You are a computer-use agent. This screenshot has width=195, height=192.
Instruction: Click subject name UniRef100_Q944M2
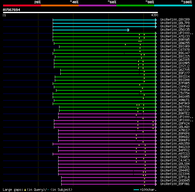[175, 171]
